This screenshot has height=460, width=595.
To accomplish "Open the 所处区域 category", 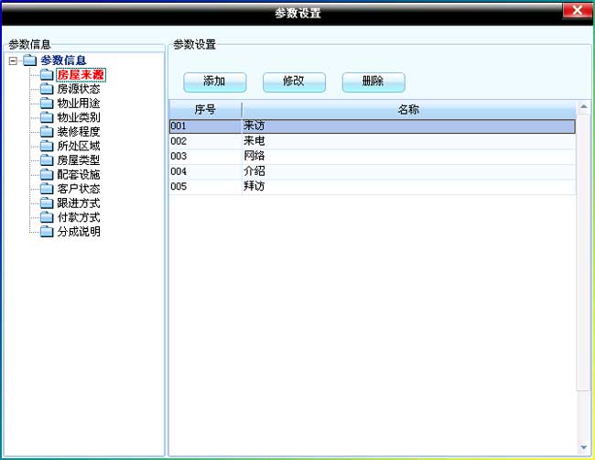I will pos(79,146).
